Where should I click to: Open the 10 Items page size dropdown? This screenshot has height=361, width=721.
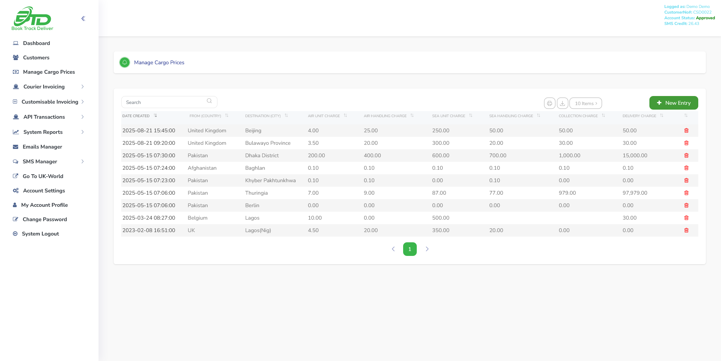pyautogui.click(x=585, y=103)
